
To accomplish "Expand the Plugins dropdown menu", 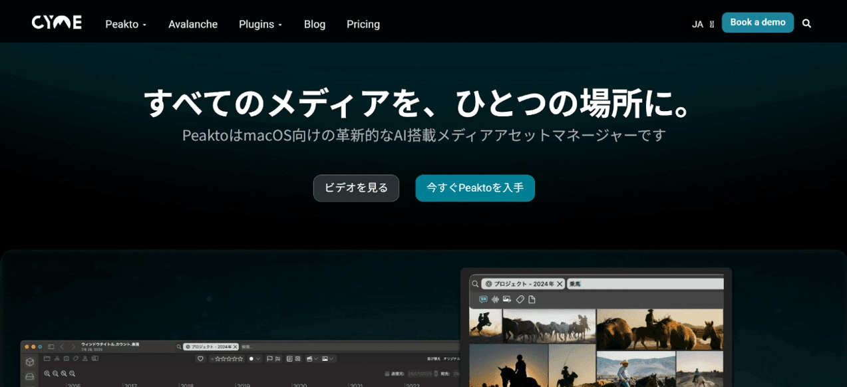I will pyautogui.click(x=260, y=24).
